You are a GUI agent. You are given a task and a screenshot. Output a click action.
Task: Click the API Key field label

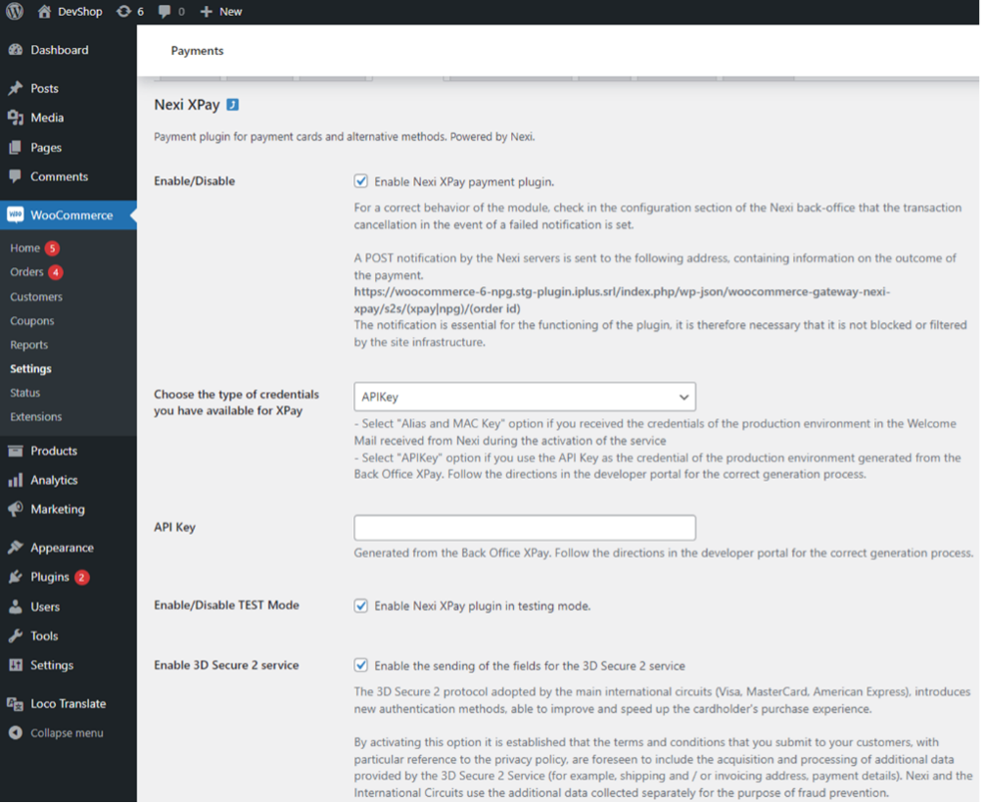174,527
